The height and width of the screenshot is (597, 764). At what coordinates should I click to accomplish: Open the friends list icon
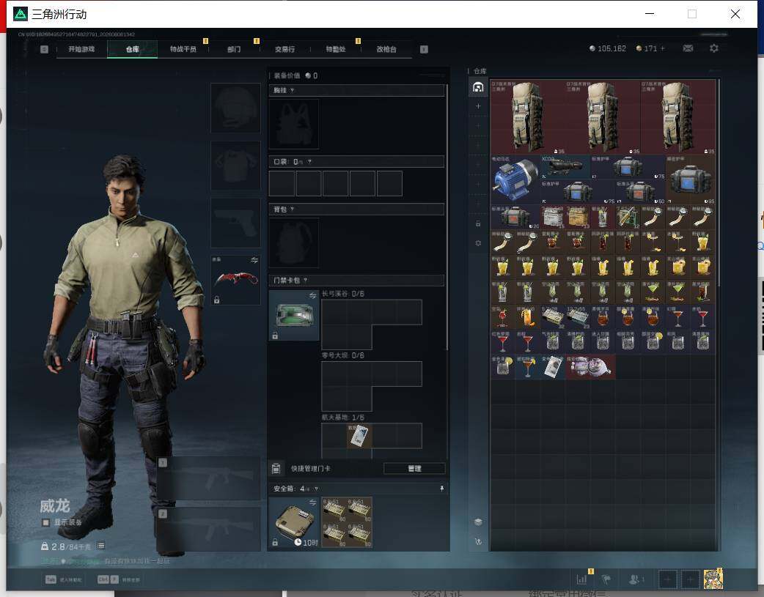pyautogui.click(x=636, y=579)
